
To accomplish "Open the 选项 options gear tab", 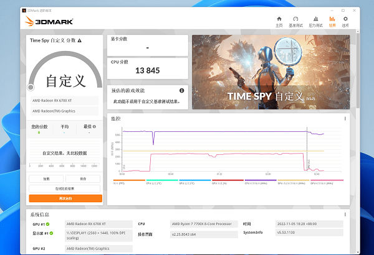I will [x=345, y=22].
